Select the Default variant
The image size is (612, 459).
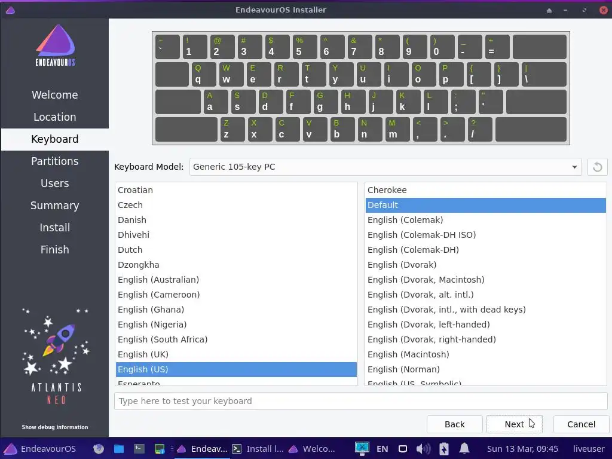pyautogui.click(x=485, y=205)
